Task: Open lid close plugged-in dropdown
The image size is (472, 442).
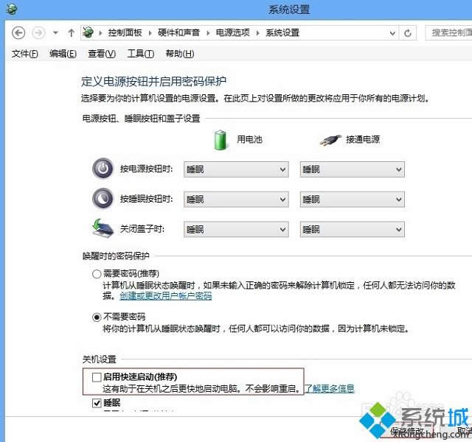Action: point(353,229)
